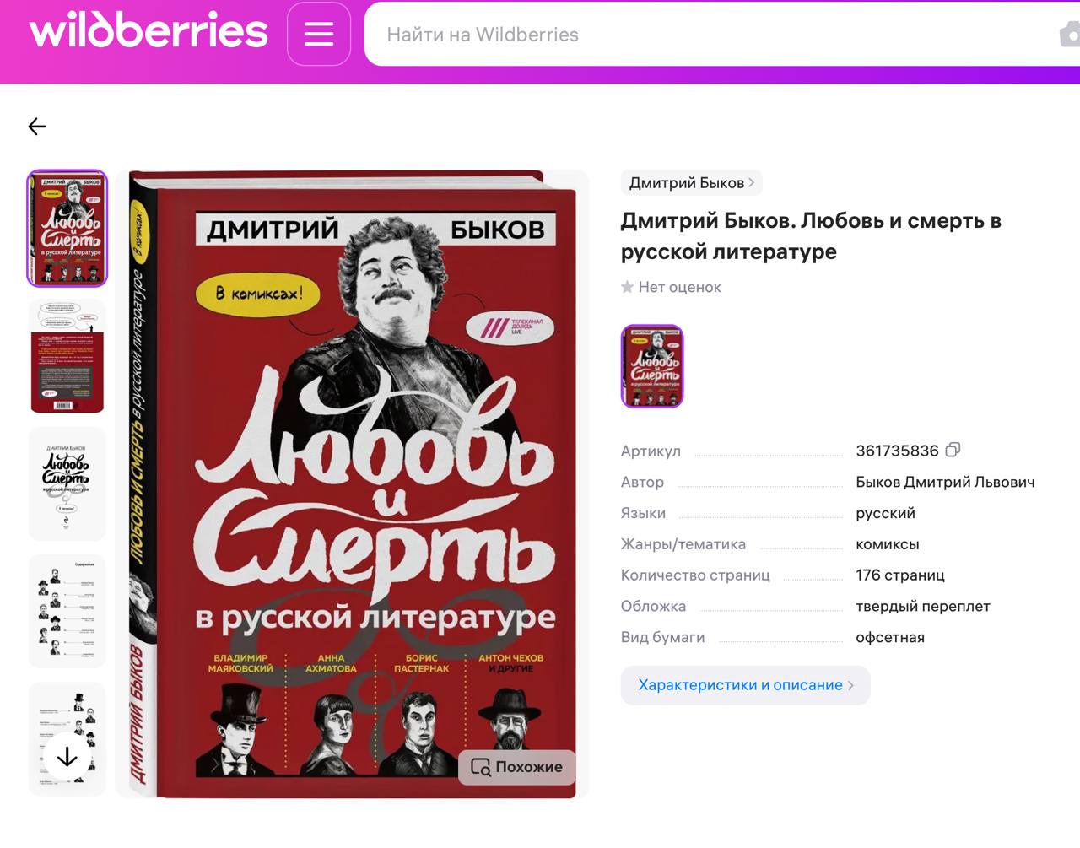
Task: Find similar items with Похожие button
Action: point(516,767)
